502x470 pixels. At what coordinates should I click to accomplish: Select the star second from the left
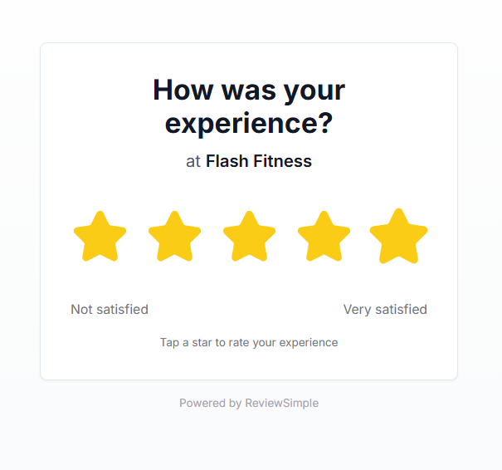pos(174,237)
